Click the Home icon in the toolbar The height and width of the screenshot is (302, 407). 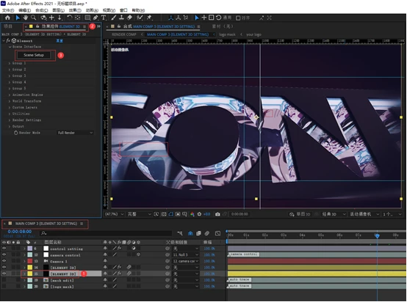(x=7, y=18)
